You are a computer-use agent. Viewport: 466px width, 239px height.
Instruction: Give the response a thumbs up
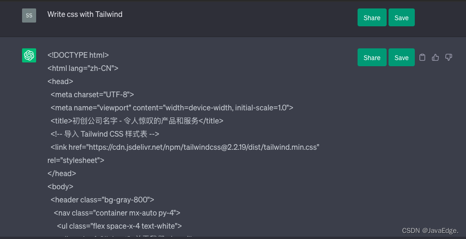coord(435,57)
